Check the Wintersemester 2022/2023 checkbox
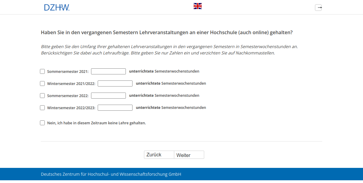This screenshot has width=363, height=183. [42, 107]
